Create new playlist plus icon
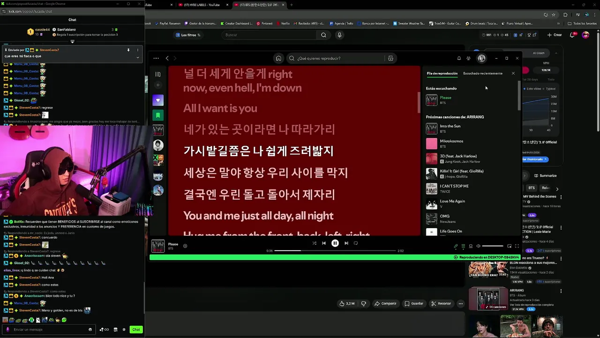Screen dimensions: 600x338 pos(158,85)
